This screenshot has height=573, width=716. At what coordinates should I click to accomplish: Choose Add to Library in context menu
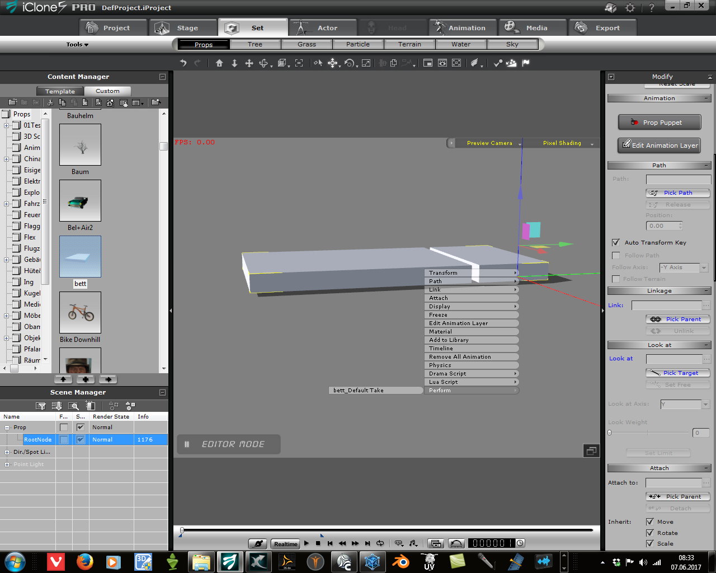(x=472, y=340)
